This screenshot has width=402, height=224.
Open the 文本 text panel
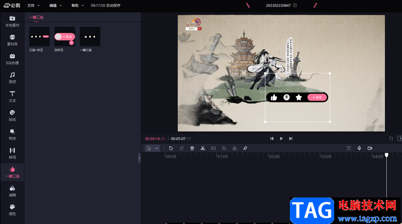click(x=12, y=97)
